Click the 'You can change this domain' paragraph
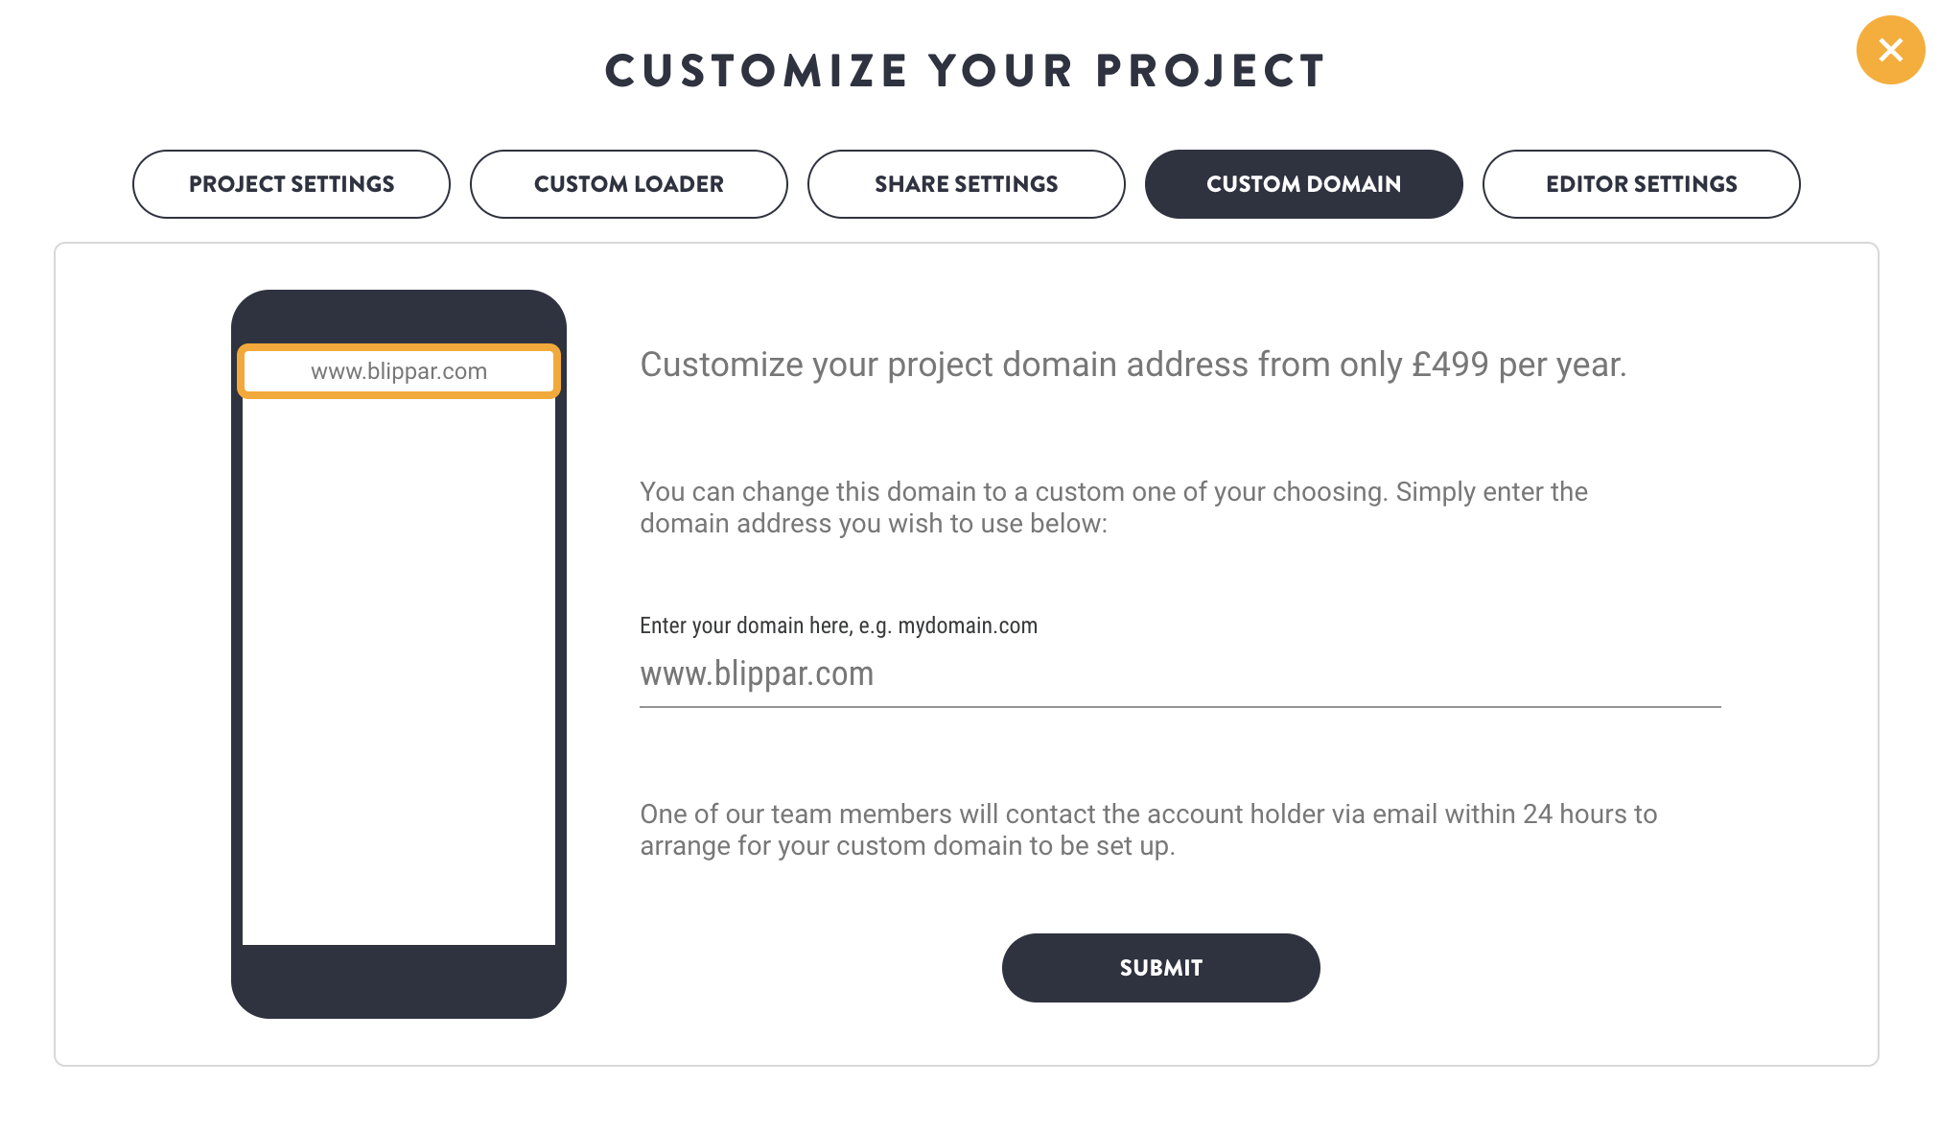Screen dimensions: 1939x1132 point(1112,507)
